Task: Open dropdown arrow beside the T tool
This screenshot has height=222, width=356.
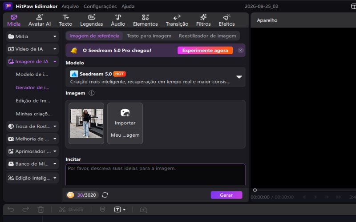Action: point(124,210)
